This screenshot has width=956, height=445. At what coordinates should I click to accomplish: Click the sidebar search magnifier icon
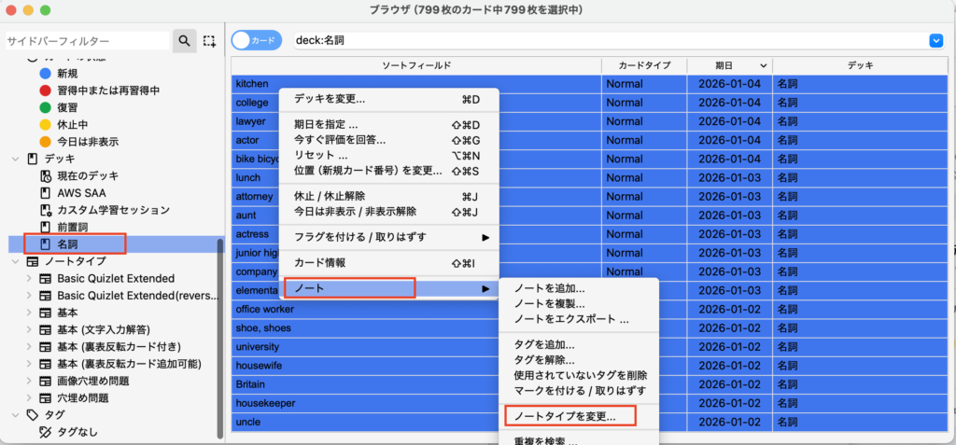[x=184, y=41]
